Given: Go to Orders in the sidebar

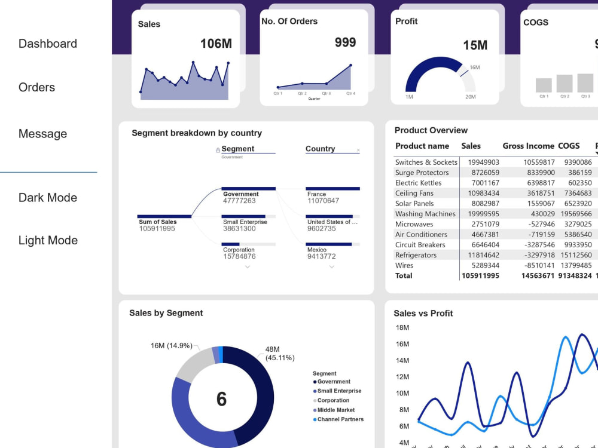Looking at the screenshot, I should point(36,87).
